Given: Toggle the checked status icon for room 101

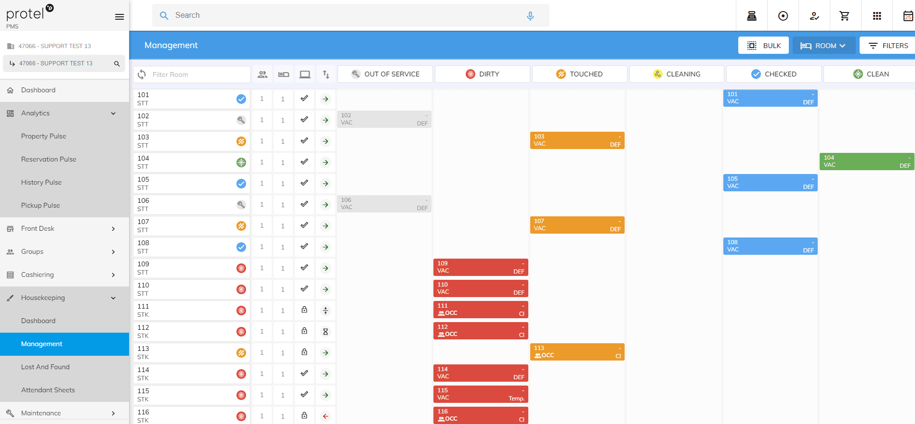Looking at the screenshot, I should click(241, 99).
